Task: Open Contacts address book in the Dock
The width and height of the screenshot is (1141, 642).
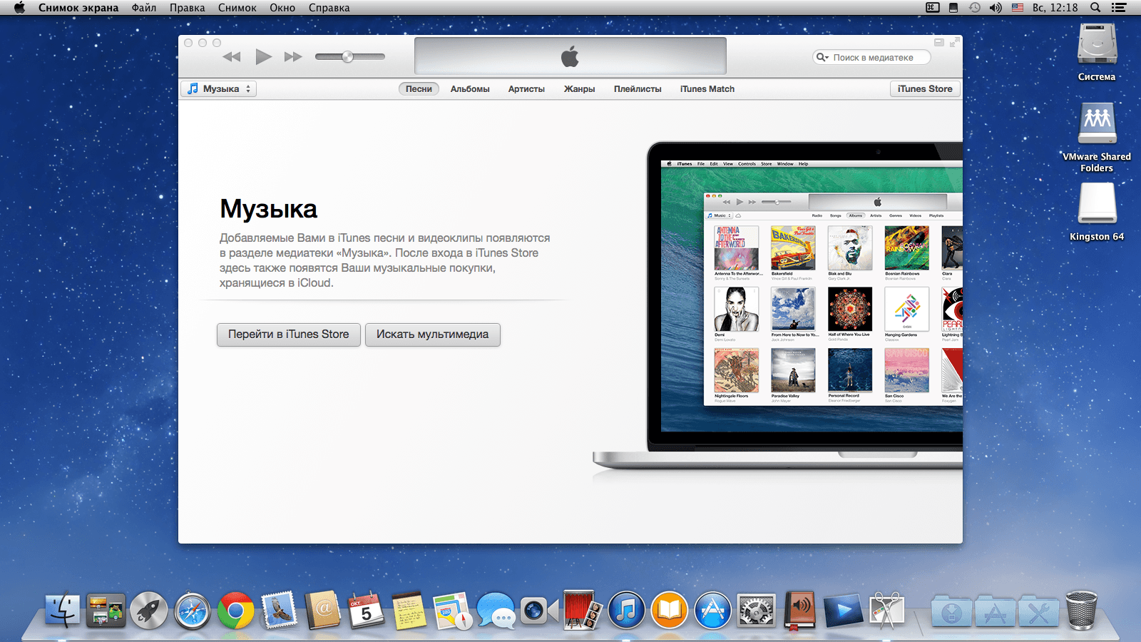Action: 323,611
